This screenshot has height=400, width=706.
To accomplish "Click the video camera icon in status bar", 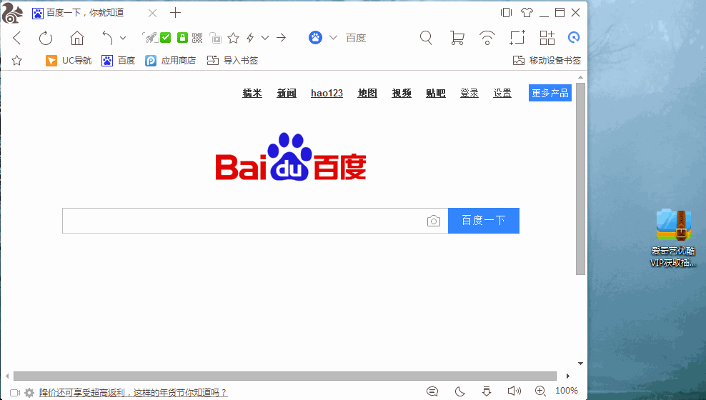I will tap(15, 393).
